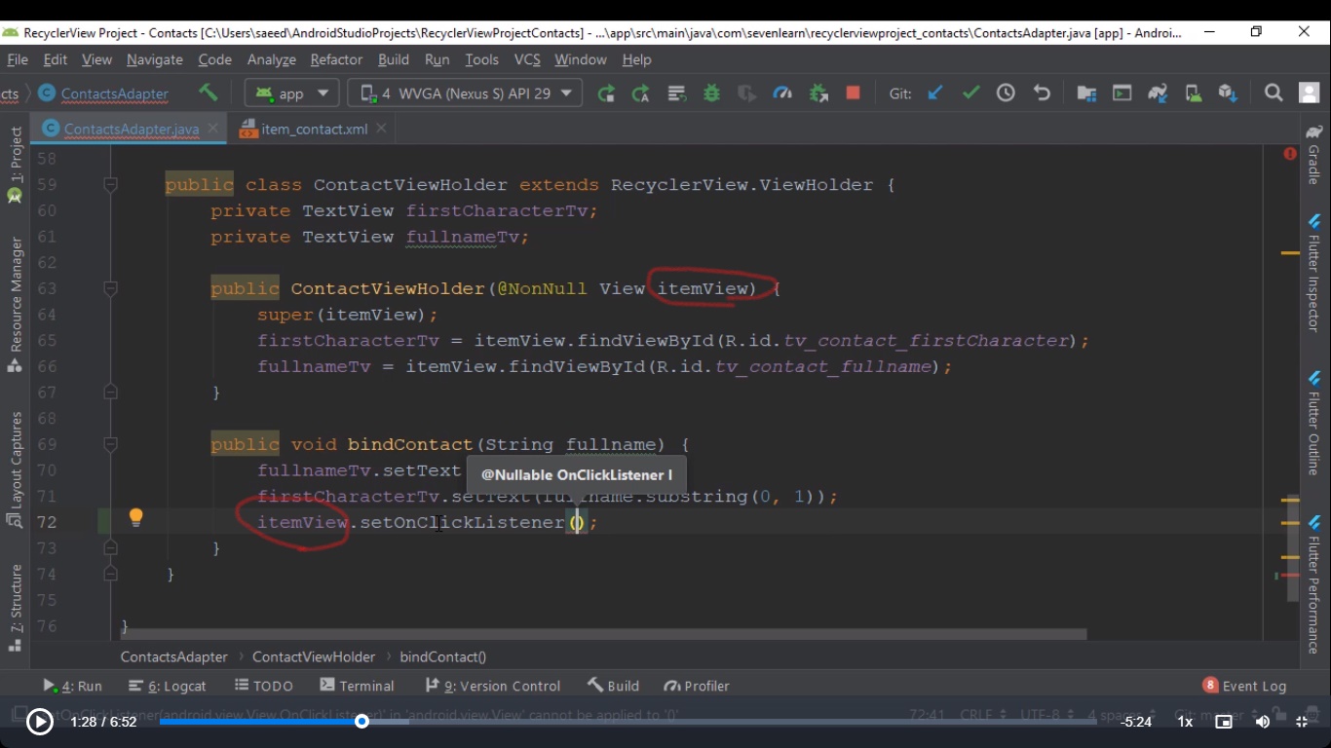
Task: Click ContactsAdapter in the navigation bar
Action: pyautogui.click(x=103, y=93)
